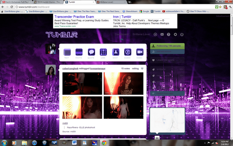Image resolution: width=233 pixels, height=146 pixels.
Task: Open Glee: The Next Gene... bookmark
Action: (x=109, y=11)
